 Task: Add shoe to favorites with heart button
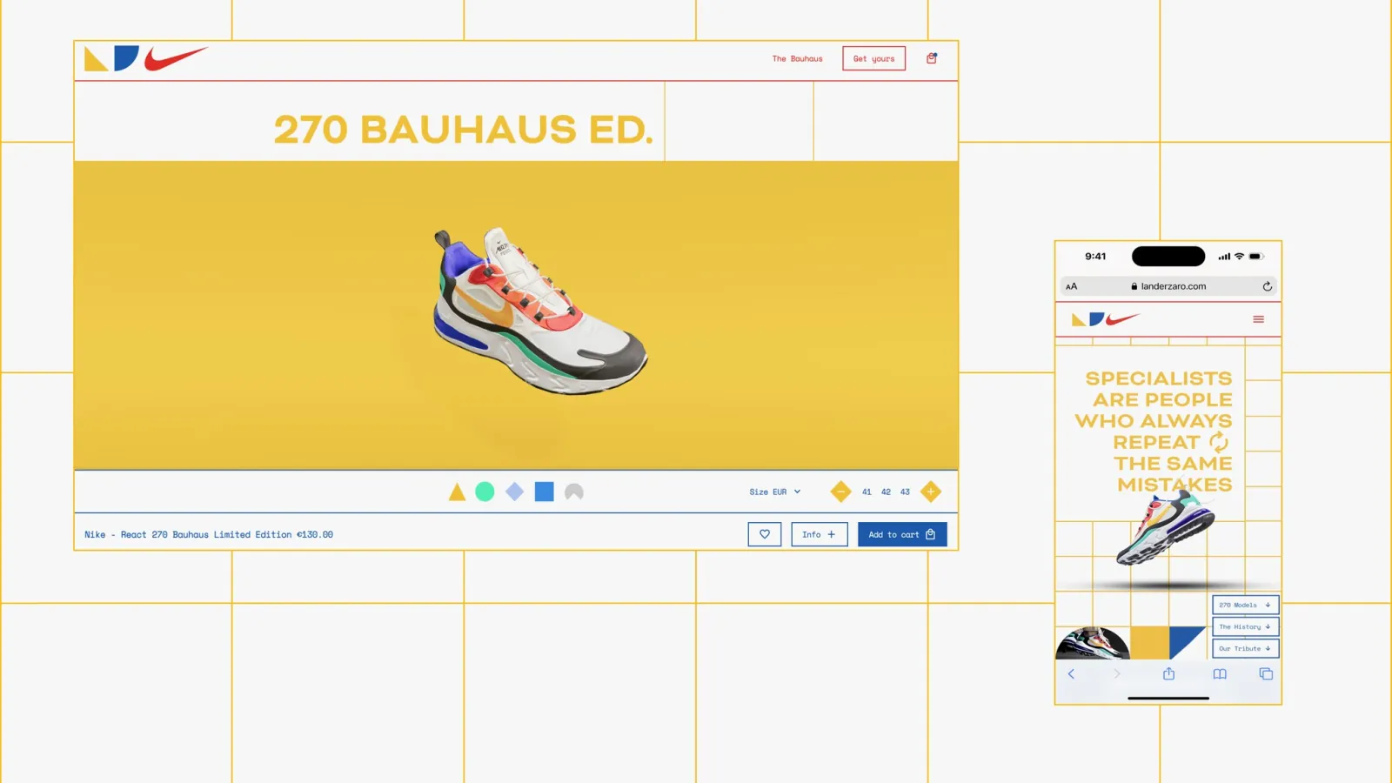click(765, 534)
